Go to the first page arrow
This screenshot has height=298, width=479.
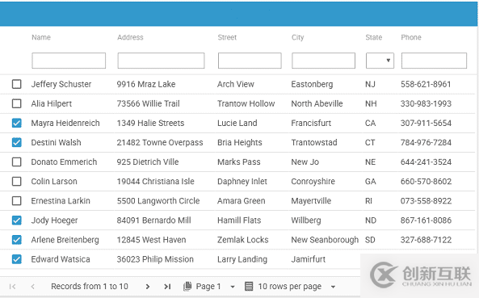(x=13, y=287)
